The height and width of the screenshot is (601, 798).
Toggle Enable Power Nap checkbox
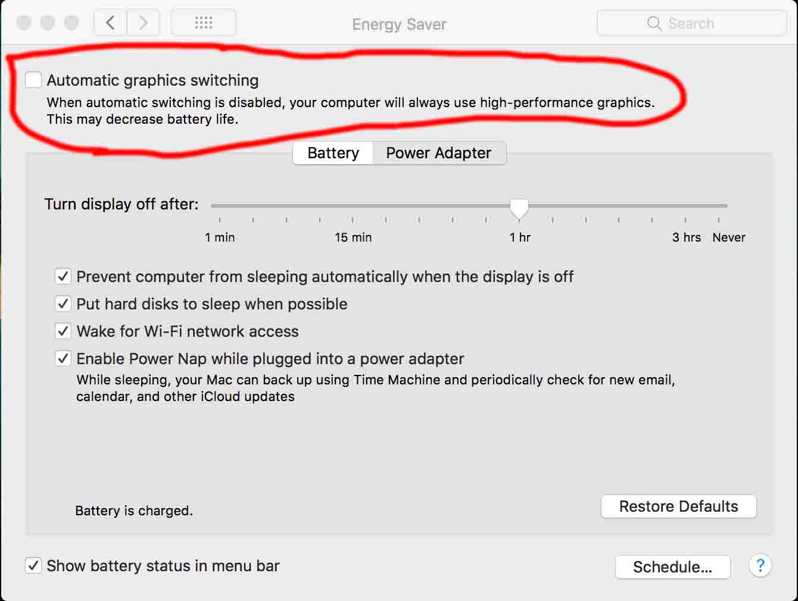point(63,359)
